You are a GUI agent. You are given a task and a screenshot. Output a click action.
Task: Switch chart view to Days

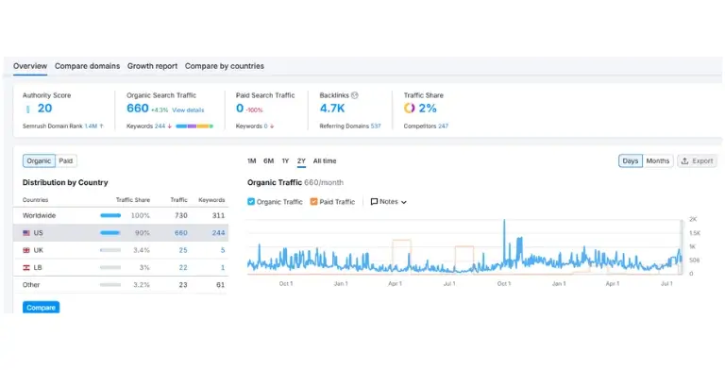[x=631, y=161]
